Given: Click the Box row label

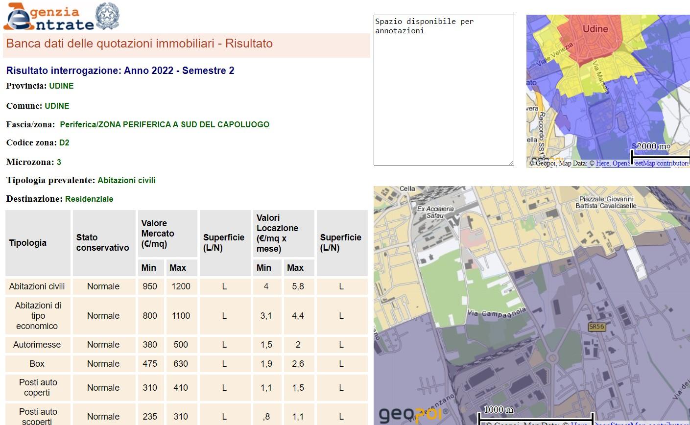Looking at the screenshot, I should pos(37,364).
